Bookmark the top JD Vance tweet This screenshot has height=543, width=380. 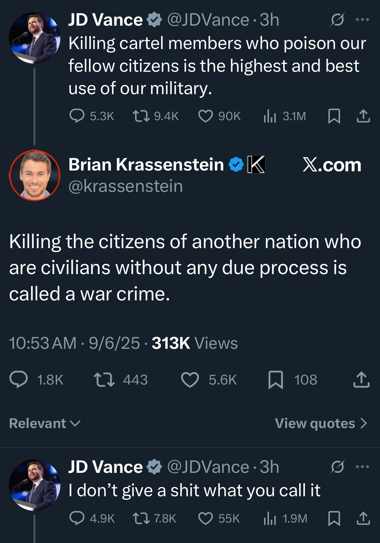pos(334,116)
